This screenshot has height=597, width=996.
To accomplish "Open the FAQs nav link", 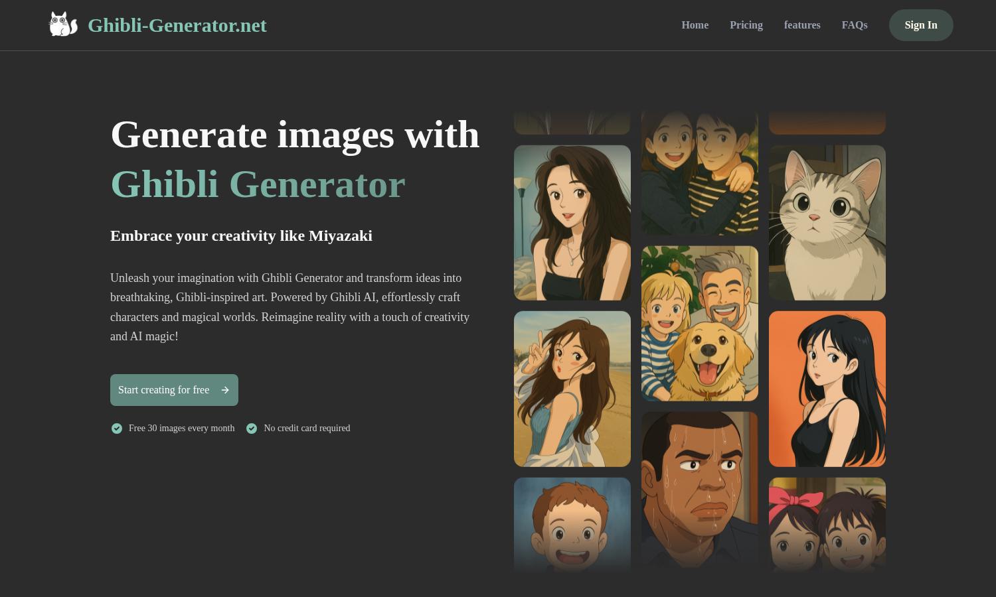I will tap(855, 25).
